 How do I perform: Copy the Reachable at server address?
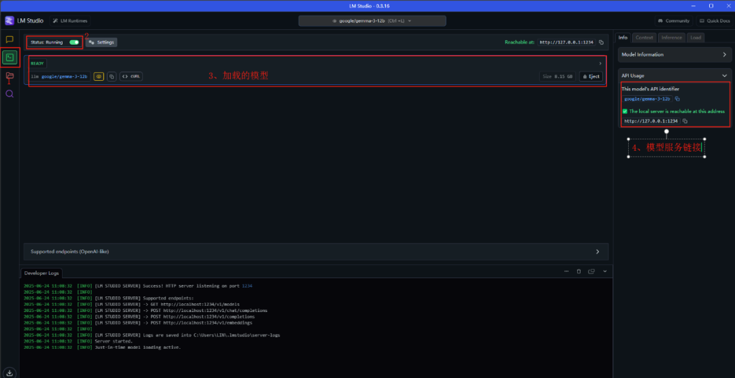point(602,42)
